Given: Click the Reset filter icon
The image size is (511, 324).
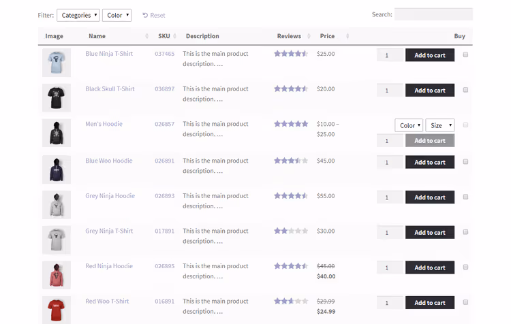Looking at the screenshot, I should (145, 15).
